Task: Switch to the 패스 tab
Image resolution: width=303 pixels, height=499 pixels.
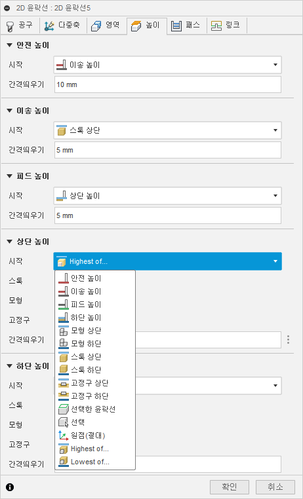Action: (186, 26)
